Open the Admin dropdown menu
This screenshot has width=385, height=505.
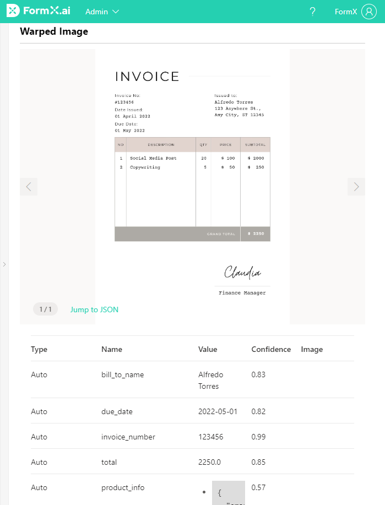pos(102,12)
